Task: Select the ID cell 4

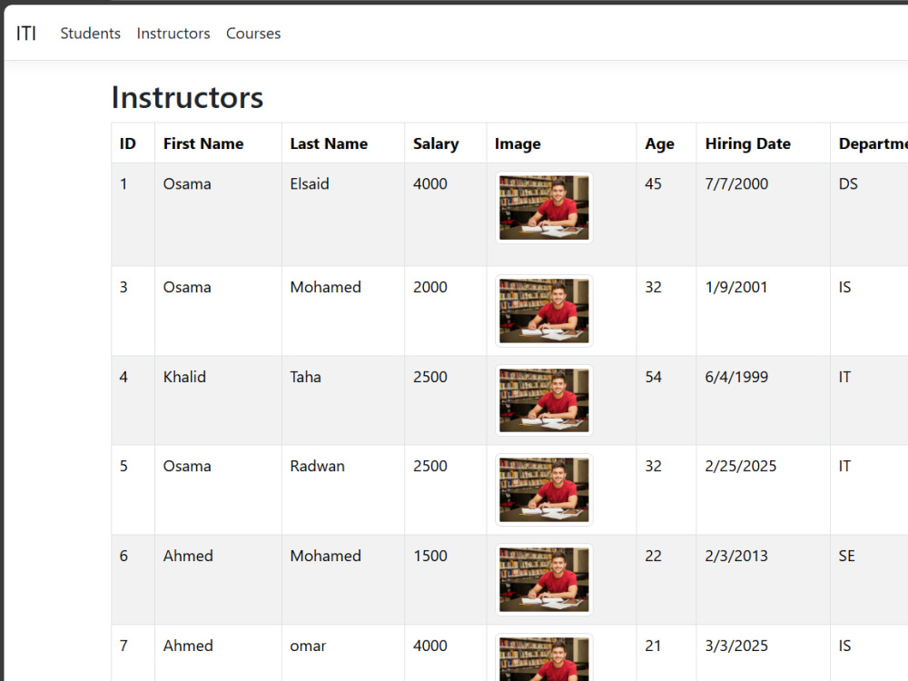Action: pyautogui.click(x=123, y=377)
